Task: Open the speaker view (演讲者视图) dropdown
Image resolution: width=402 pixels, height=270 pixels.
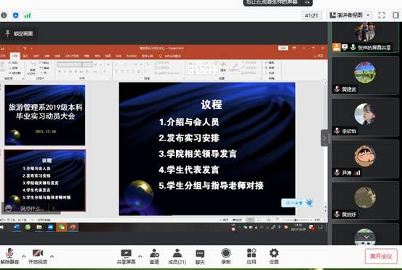Action: (x=350, y=15)
